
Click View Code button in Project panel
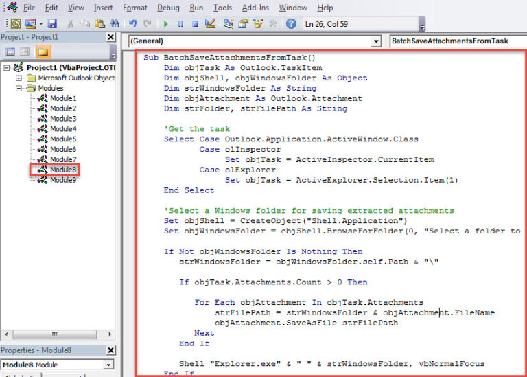tap(11, 52)
